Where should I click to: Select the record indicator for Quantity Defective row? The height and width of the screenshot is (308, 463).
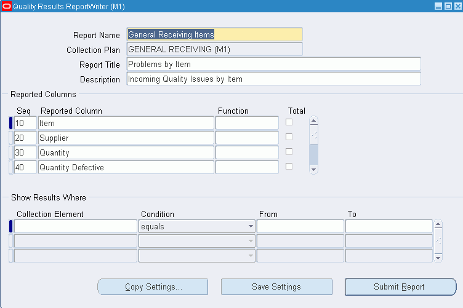(11, 167)
